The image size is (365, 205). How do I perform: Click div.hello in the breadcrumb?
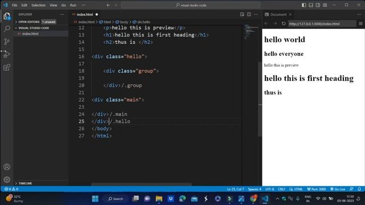coord(144,22)
